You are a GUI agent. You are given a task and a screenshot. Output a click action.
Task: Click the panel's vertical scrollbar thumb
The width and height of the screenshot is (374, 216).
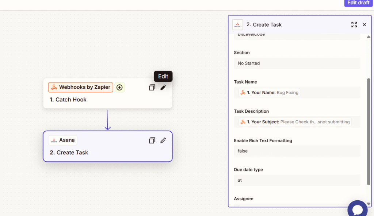[x=369, y=132]
